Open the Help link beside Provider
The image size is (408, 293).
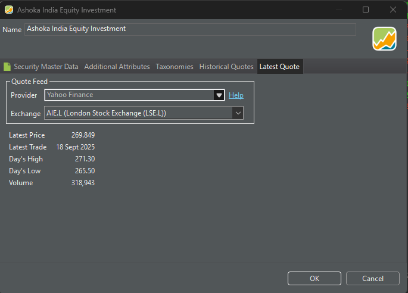236,95
